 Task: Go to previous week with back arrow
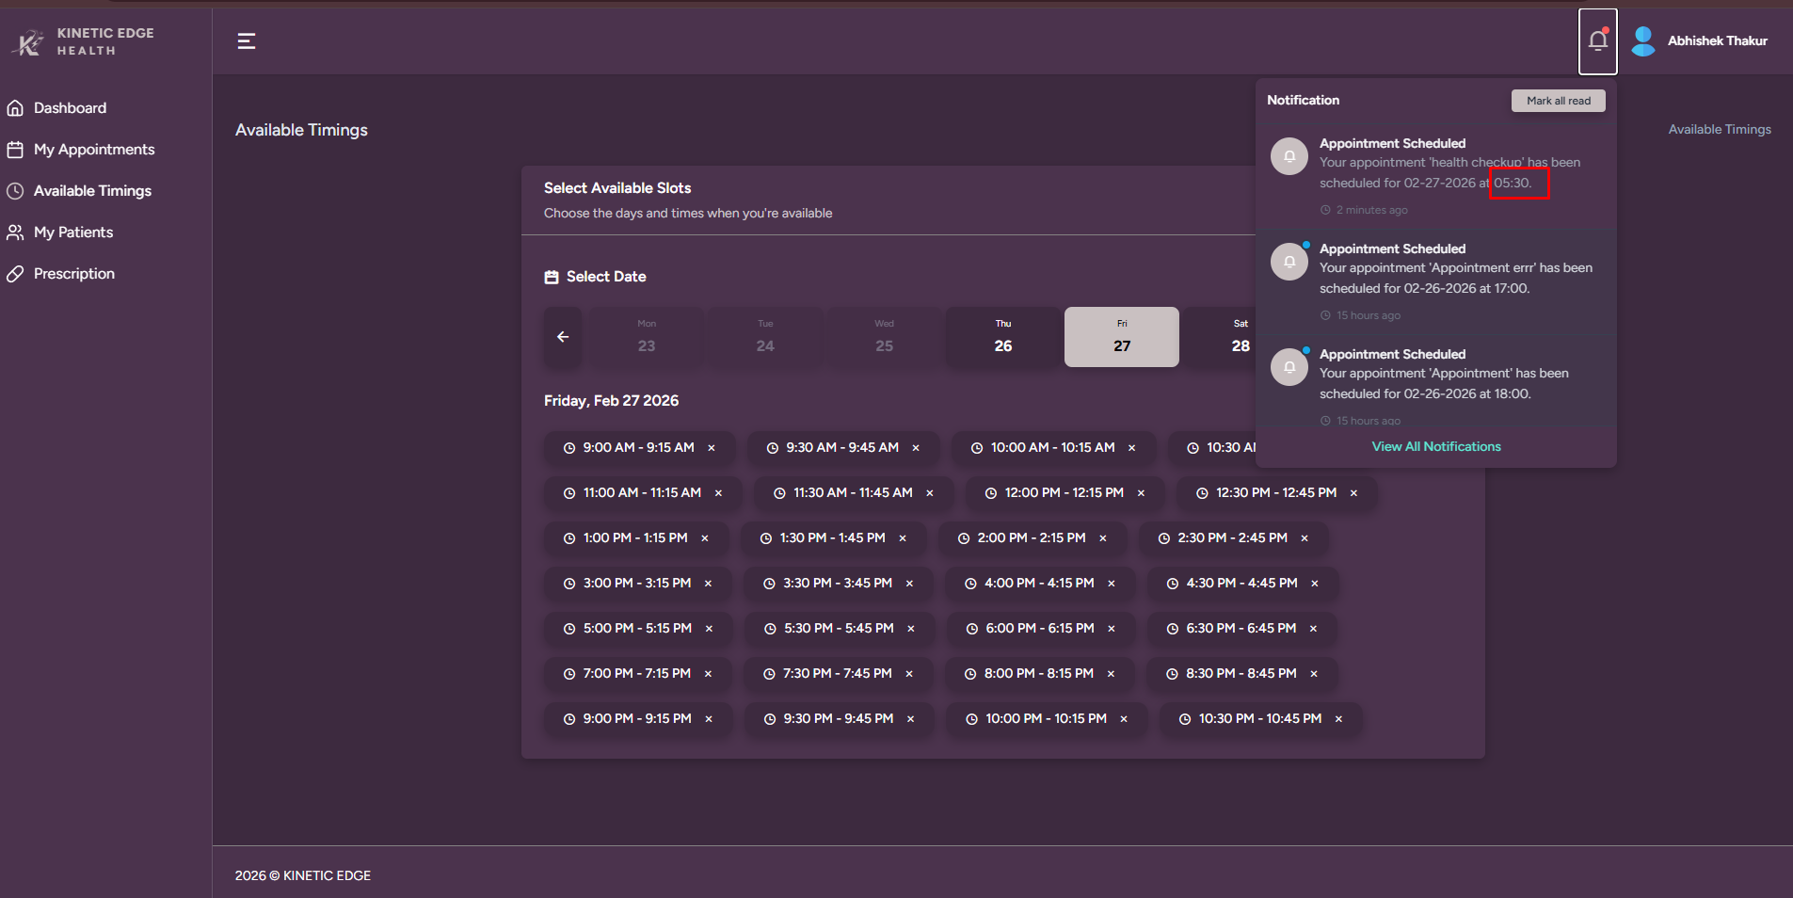[563, 337]
